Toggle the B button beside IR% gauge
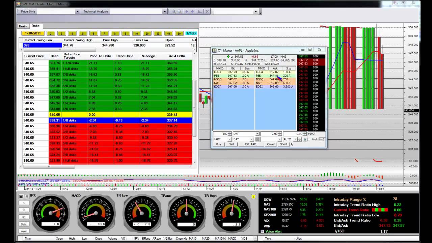 point(21,196)
